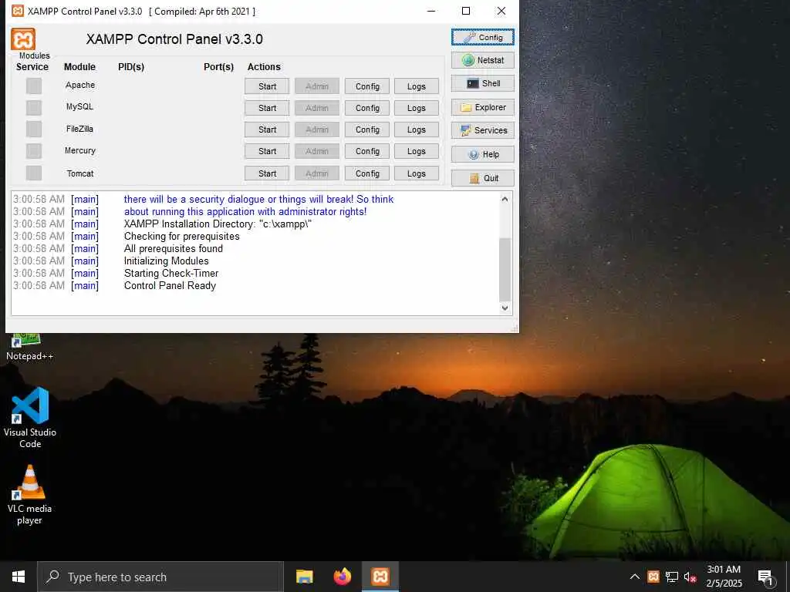Select the "All prerequisites found" log line

tap(174, 249)
